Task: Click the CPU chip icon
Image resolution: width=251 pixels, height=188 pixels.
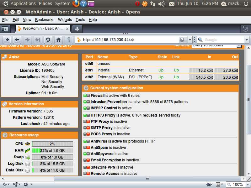Action: 28,144
